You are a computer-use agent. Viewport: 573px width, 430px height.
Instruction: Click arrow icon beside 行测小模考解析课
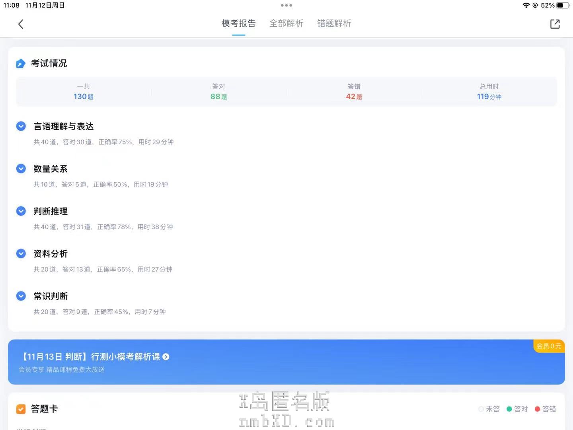[x=166, y=357]
